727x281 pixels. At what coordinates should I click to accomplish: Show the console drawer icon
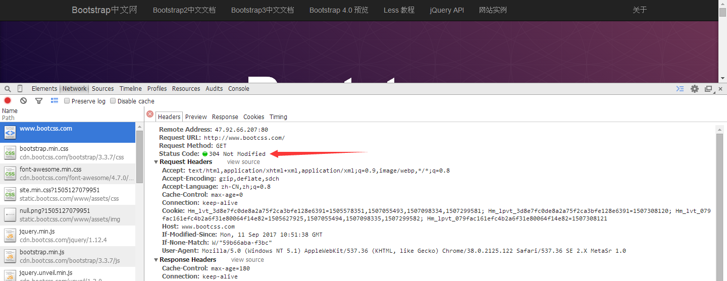point(680,89)
